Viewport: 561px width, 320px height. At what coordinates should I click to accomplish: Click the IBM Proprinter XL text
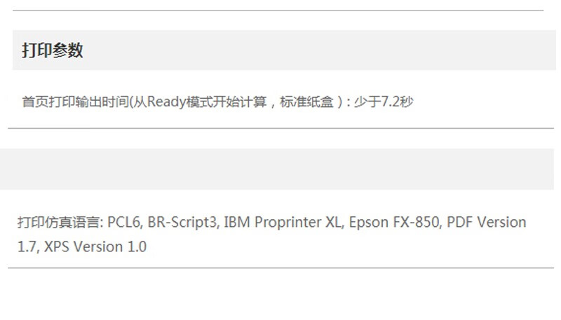(283, 223)
